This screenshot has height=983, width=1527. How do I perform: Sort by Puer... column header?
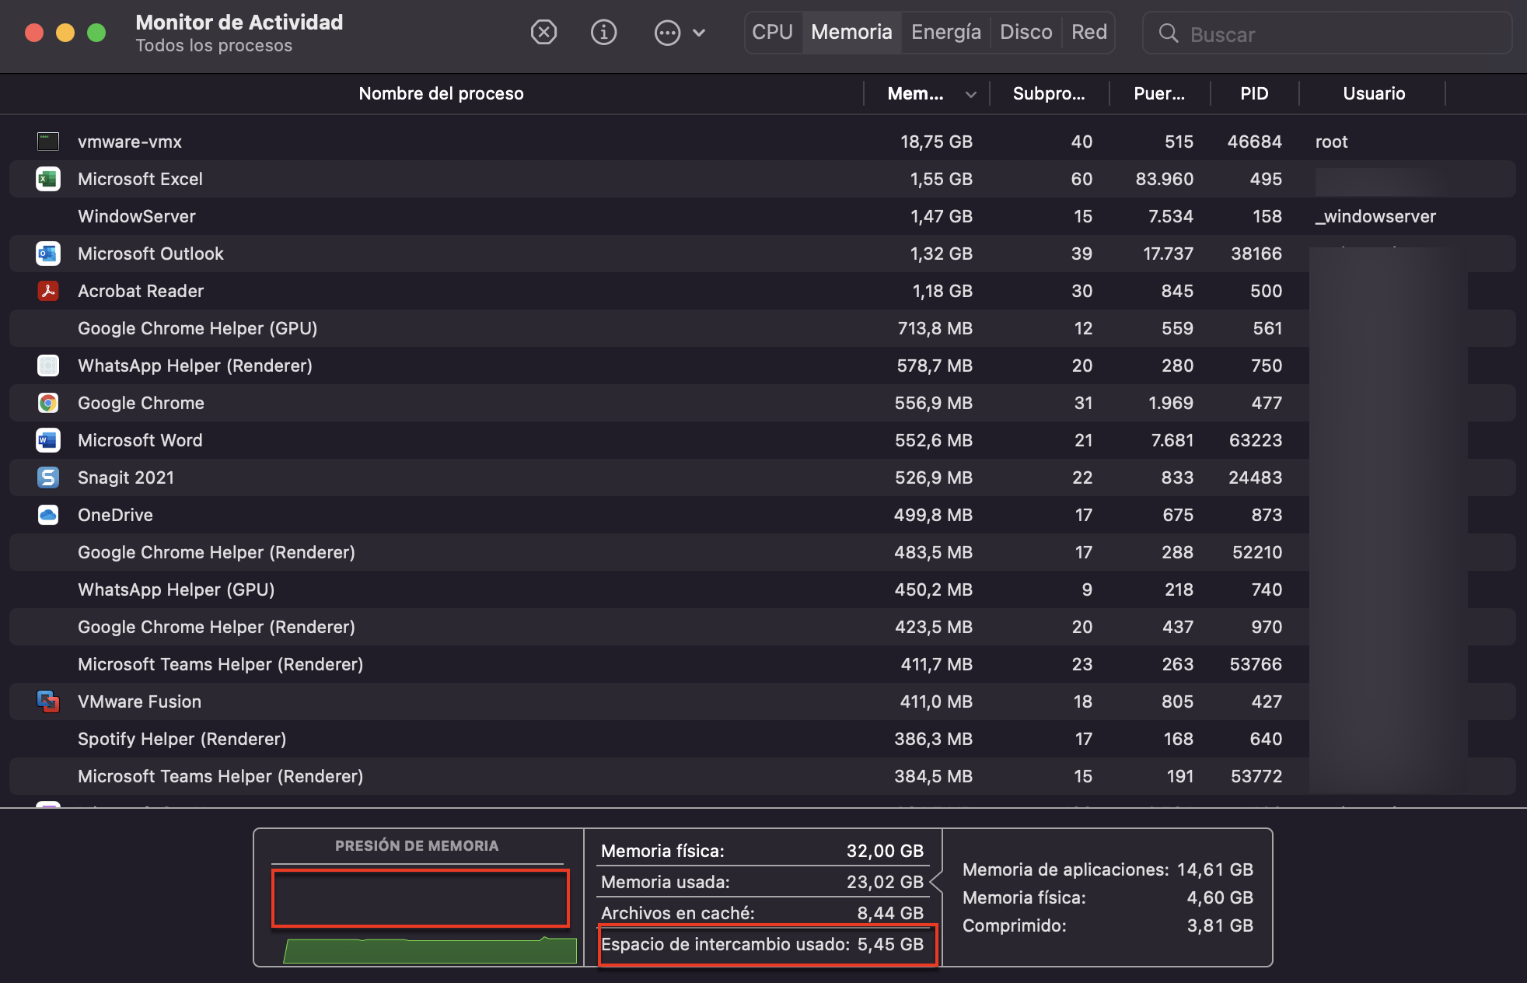click(1159, 93)
